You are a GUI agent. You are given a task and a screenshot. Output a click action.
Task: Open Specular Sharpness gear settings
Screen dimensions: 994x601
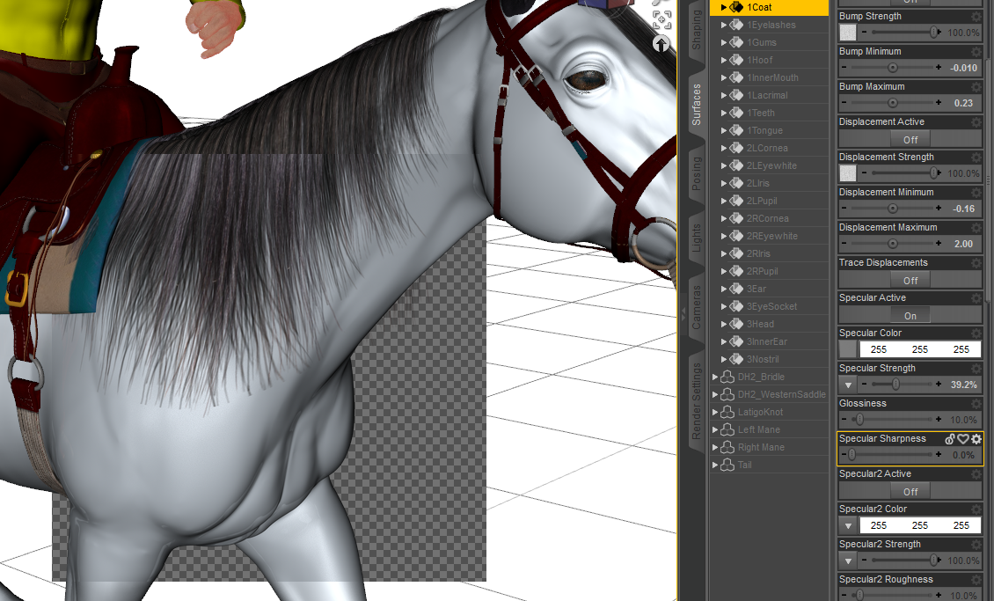[x=976, y=439]
